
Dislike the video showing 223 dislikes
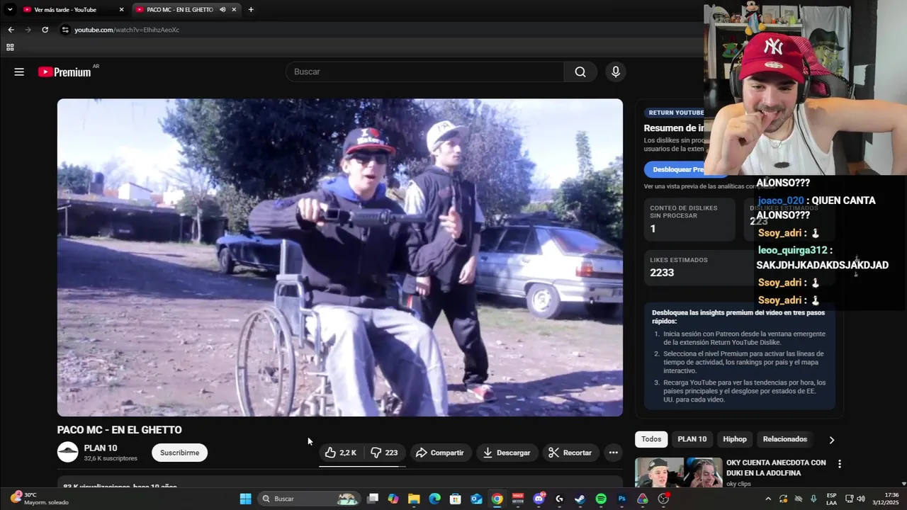click(x=385, y=453)
